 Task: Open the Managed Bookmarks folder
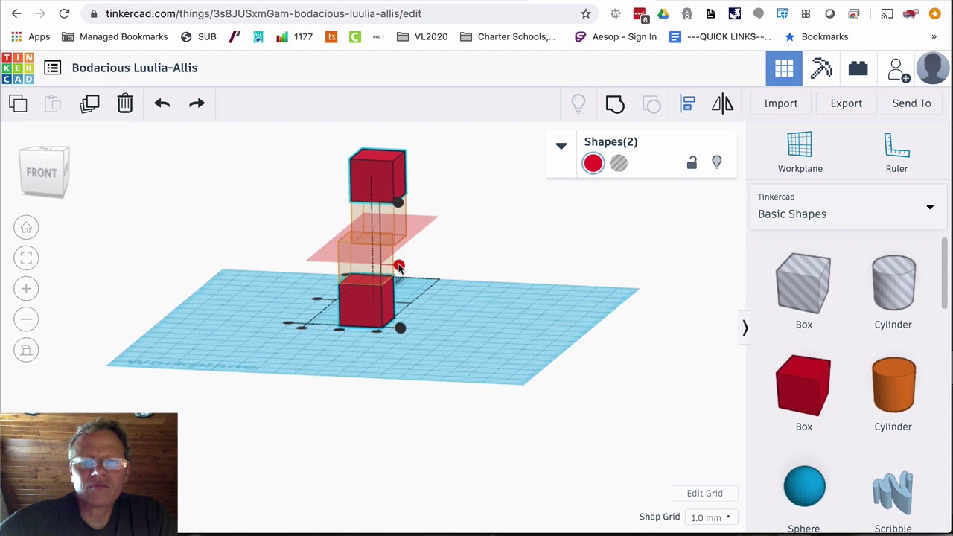115,36
